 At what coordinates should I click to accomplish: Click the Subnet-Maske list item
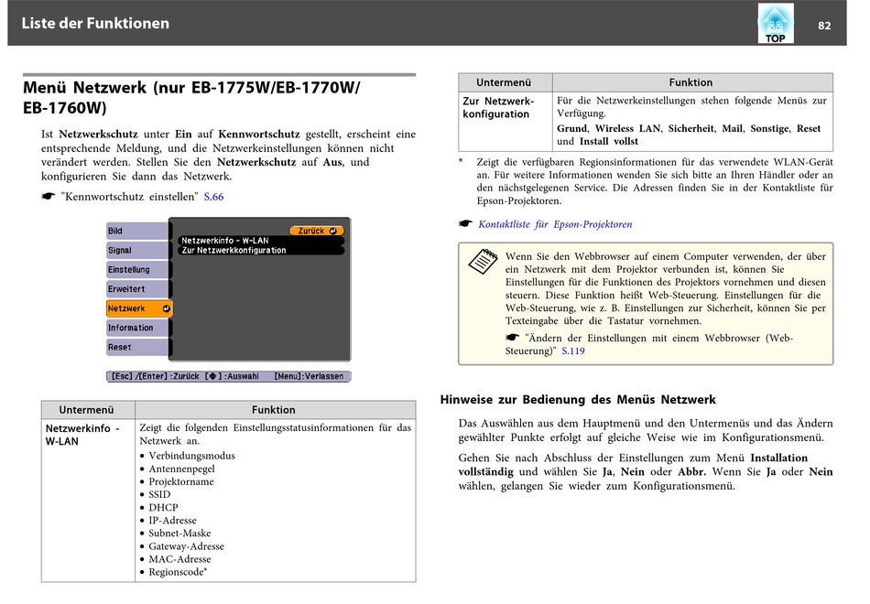(179, 534)
